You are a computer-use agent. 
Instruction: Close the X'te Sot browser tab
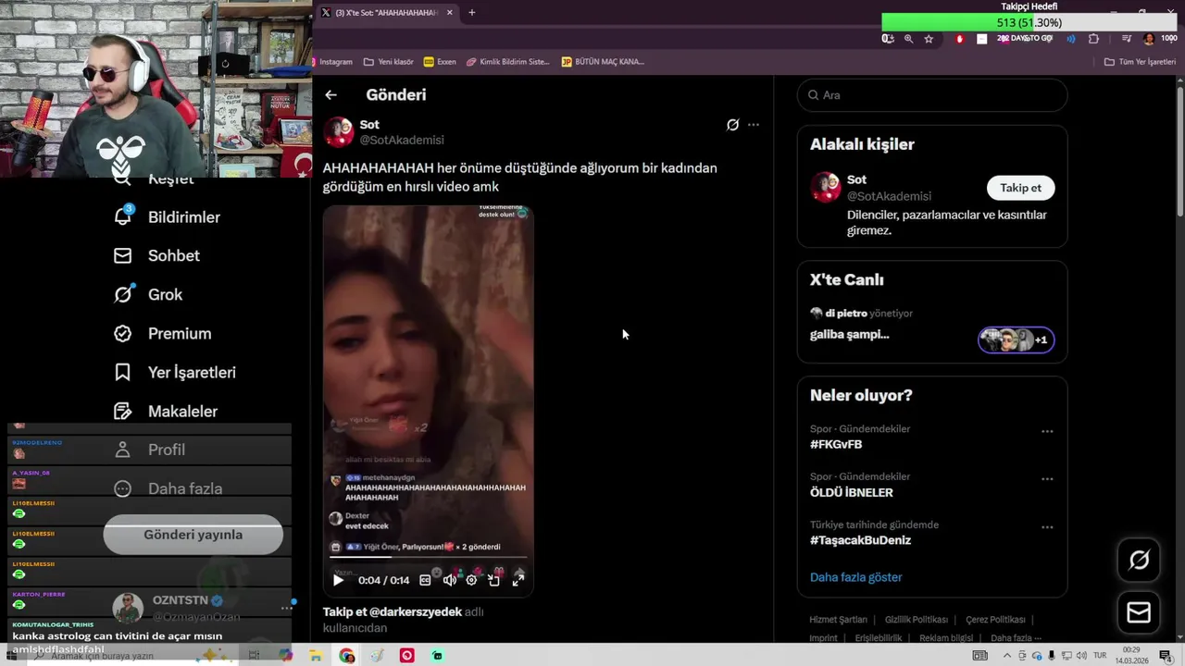[450, 12]
